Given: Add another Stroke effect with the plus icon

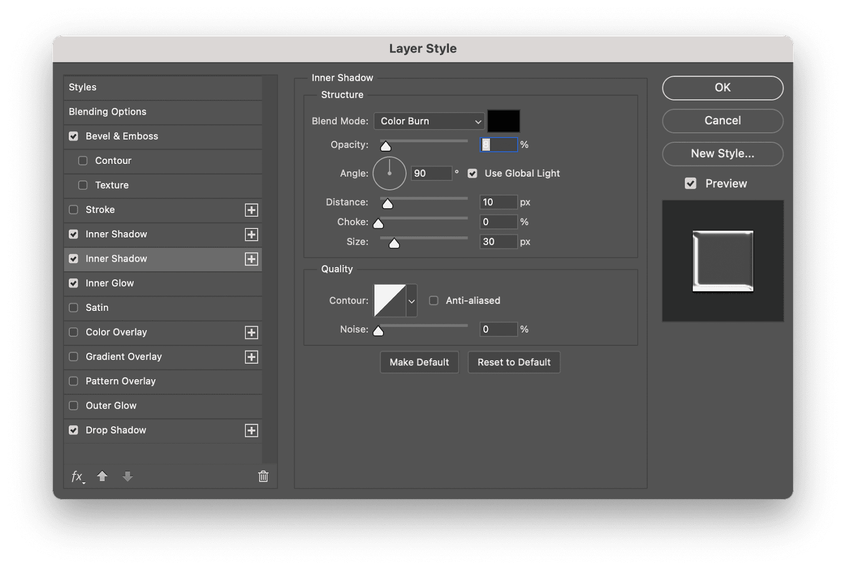Looking at the screenshot, I should [x=252, y=210].
